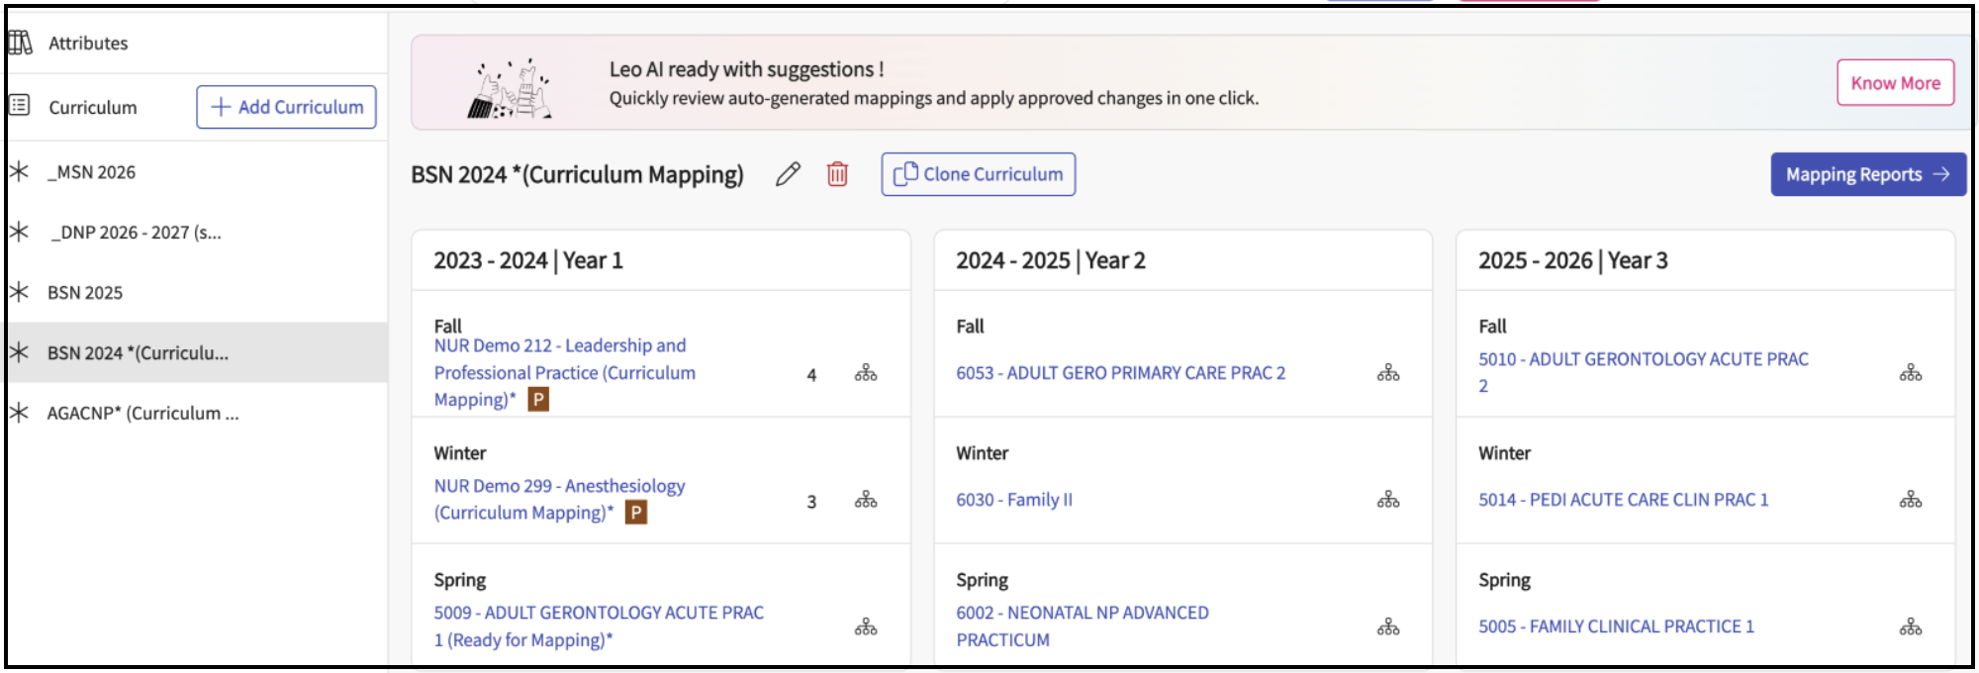This screenshot has width=1979, height=673.
Task: Click the red trash delete curriculum icon
Action: tap(837, 175)
